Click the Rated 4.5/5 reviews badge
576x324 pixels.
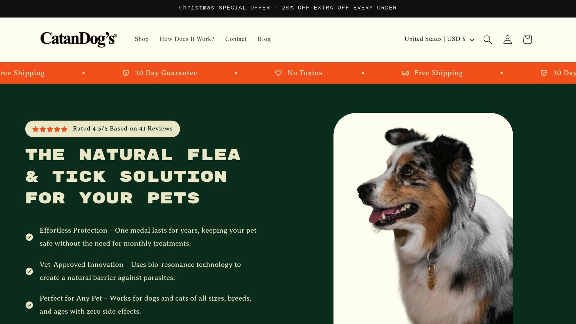pyautogui.click(x=102, y=129)
